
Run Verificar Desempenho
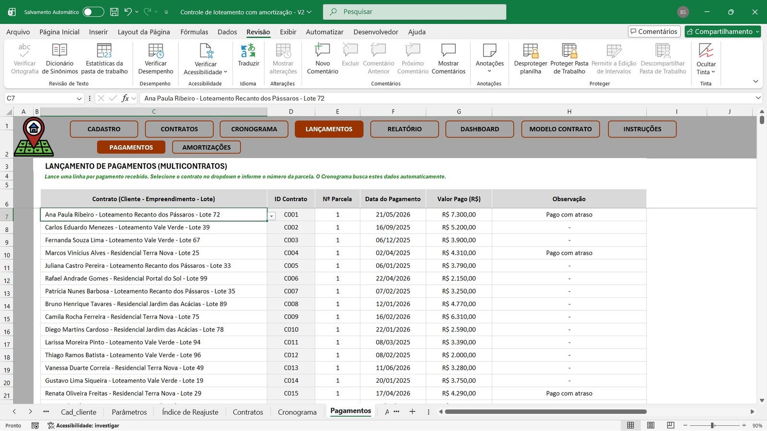coord(156,59)
